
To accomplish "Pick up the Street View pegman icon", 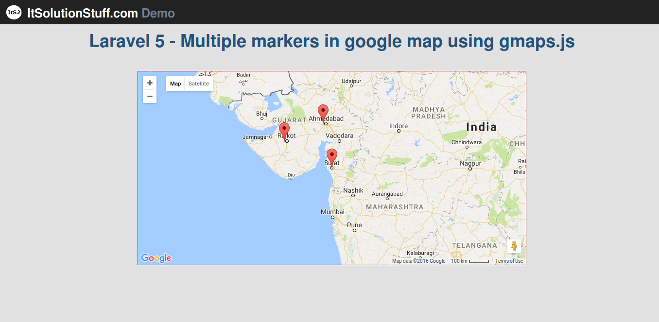I will (514, 246).
